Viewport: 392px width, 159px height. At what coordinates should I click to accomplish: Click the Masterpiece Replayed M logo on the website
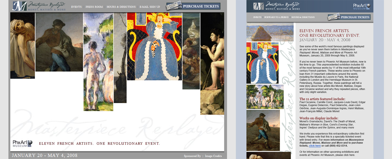[20, 6]
